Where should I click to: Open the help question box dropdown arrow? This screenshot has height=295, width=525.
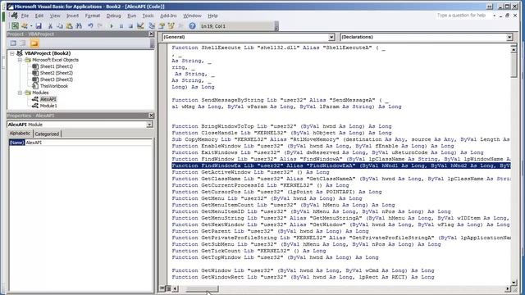[x=494, y=16]
